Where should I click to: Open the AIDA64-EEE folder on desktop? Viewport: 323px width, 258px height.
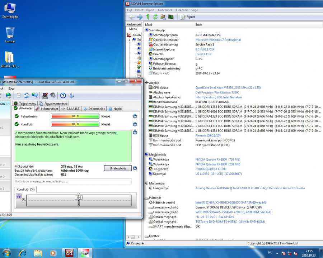(10, 59)
